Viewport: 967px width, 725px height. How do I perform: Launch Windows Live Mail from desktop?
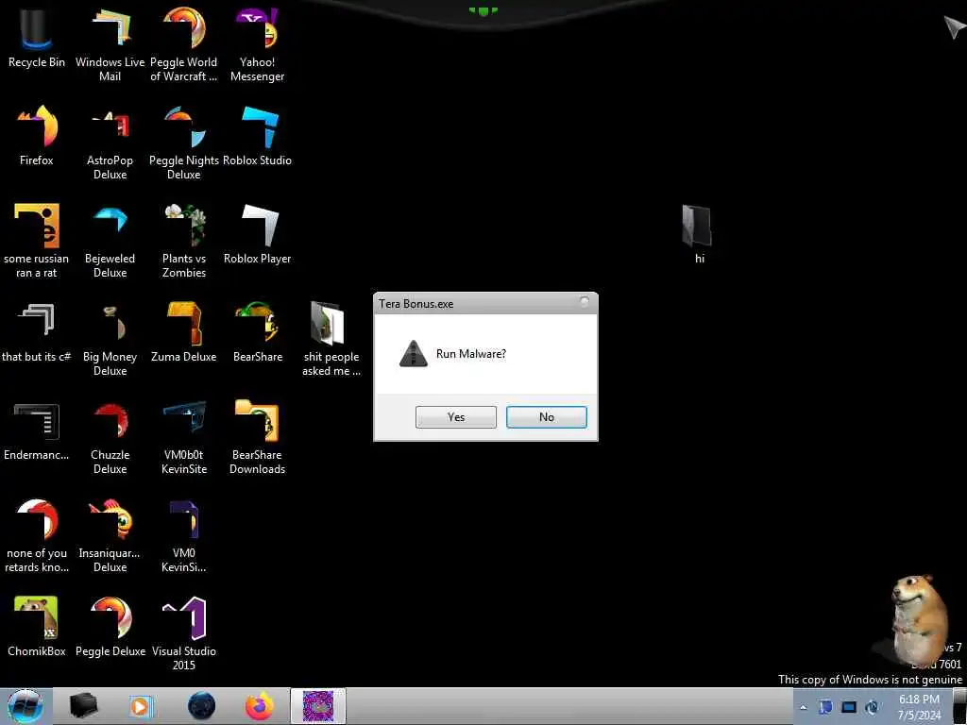point(110,44)
